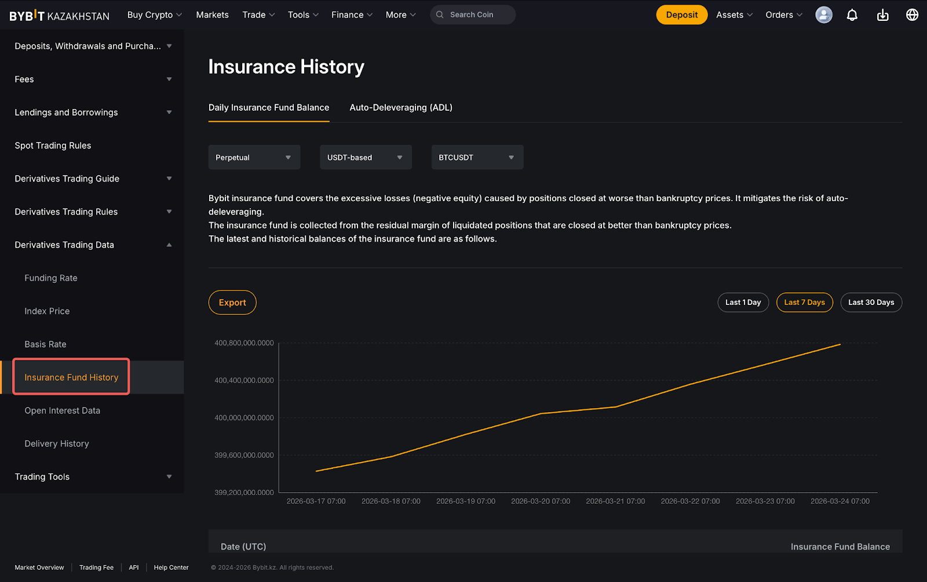Image resolution: width=927 pixels, height=582 pixels.
Task: Collapse the Derivatives Trading Data section
Action: click(x=169, y=245)
